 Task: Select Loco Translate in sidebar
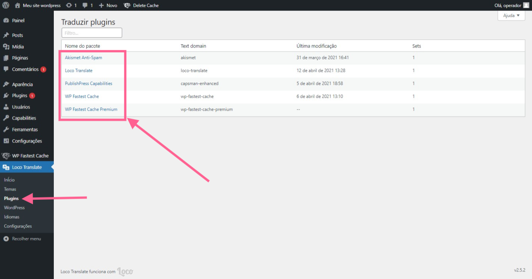coord(27,167)
